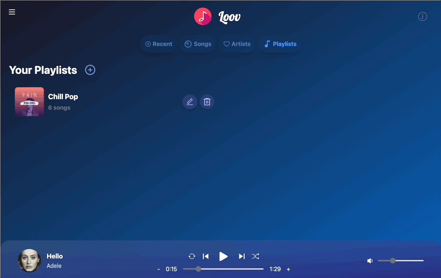
Task: Click the Loov music note logo
Action: click(x=203, y=16)
